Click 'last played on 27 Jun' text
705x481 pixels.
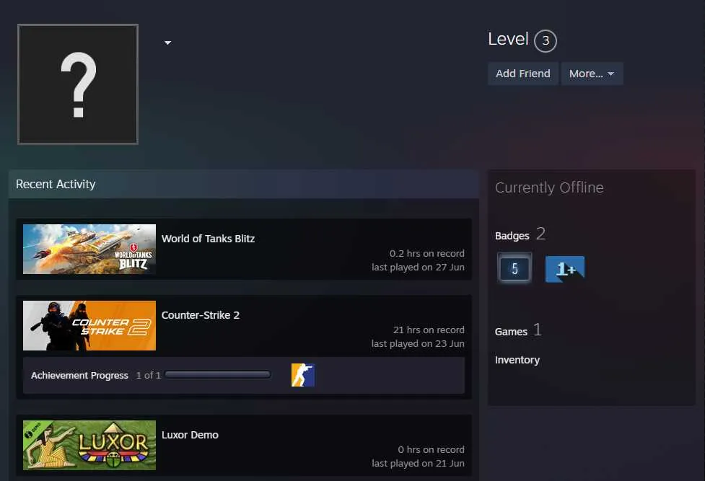pos(418,267)
